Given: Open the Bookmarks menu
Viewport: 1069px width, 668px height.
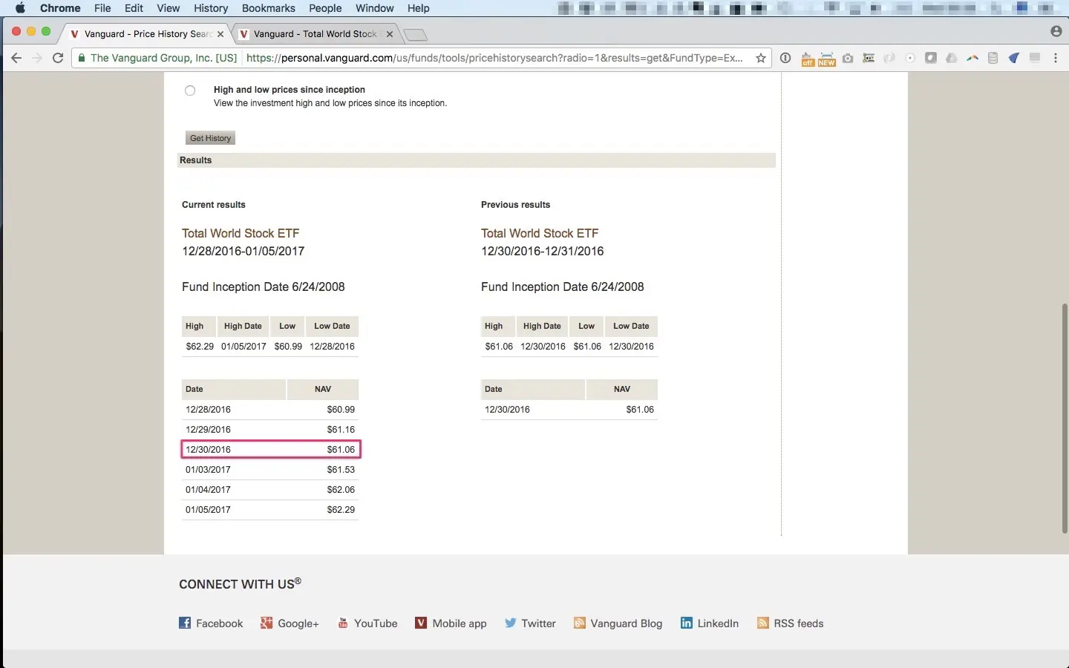Looking at the screenshot, I should click(269, 8).
